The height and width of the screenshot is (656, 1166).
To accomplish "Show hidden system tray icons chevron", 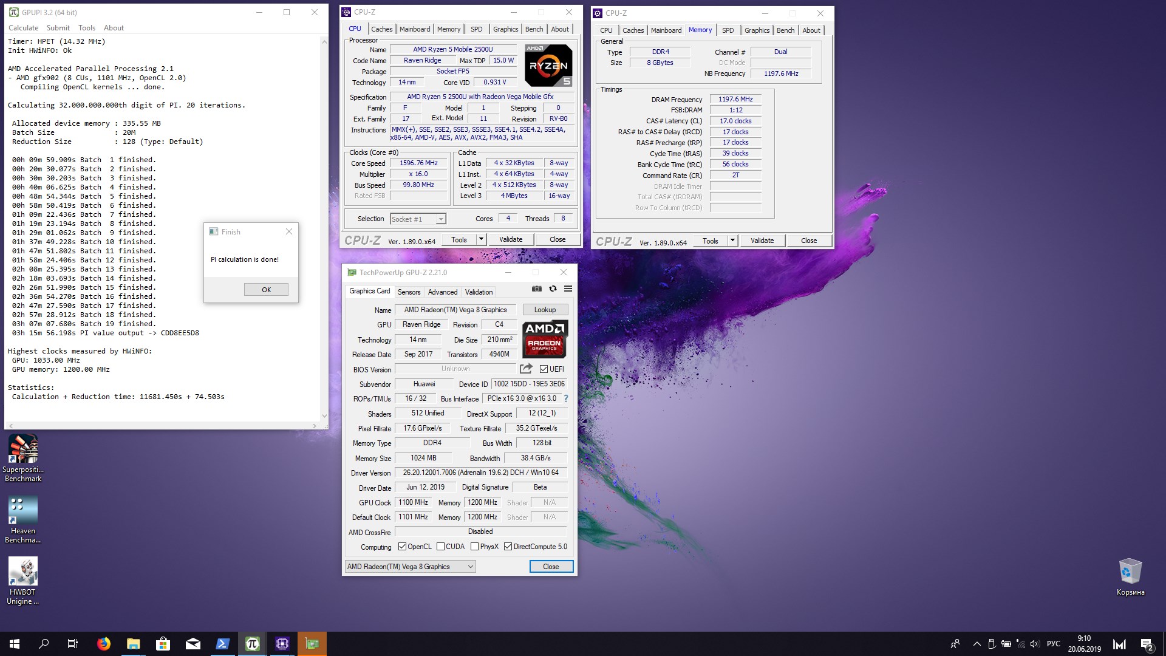I will 977,644.
